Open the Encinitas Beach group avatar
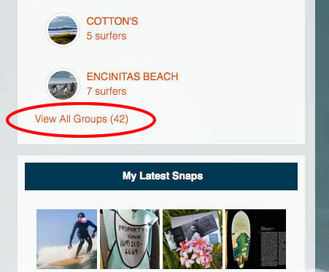Screen dimensions: 329x272 point(63,85)
